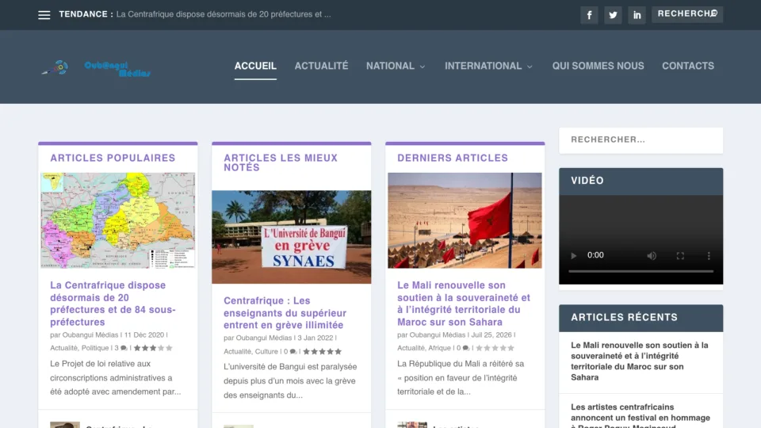This screenshot has height=428, width=761.
Task: Open the Qui Sommes Nous page
Action: click(598, 66)
